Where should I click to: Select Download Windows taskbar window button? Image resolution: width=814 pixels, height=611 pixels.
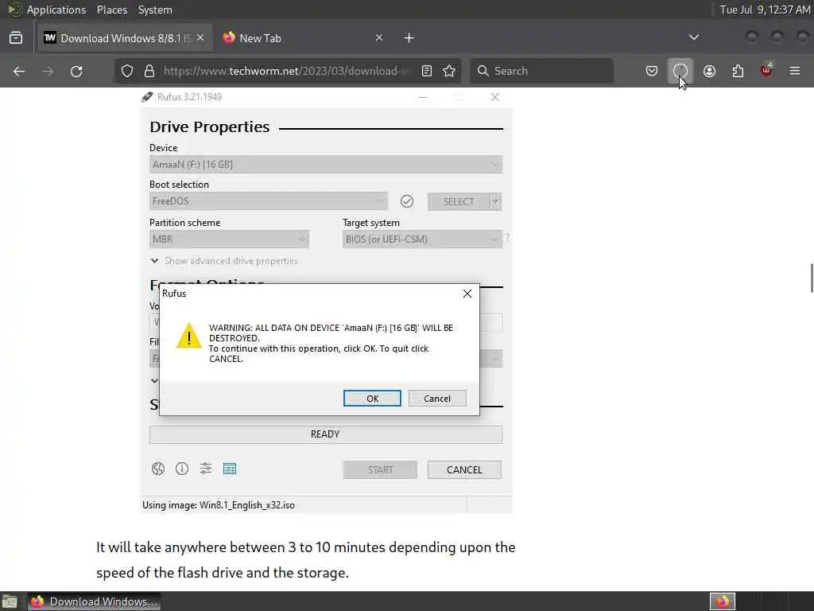tap(94, 601)
